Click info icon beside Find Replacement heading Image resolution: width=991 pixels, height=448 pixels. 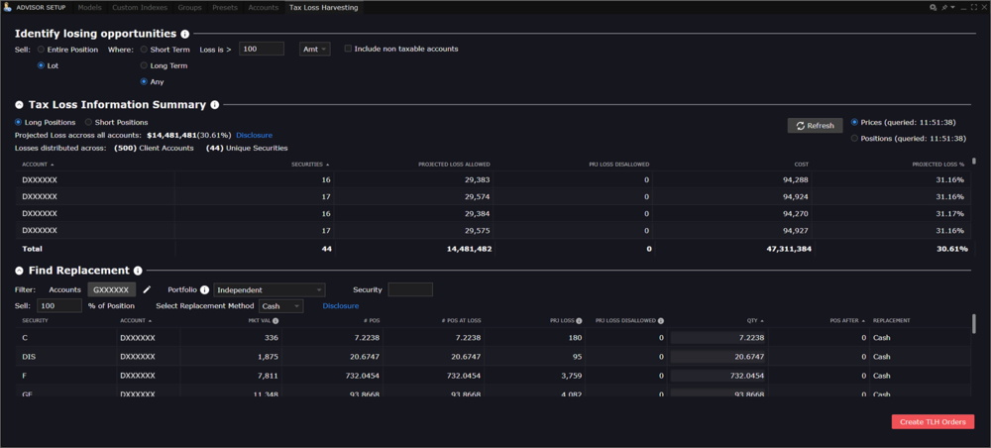[x=138, y=271]
